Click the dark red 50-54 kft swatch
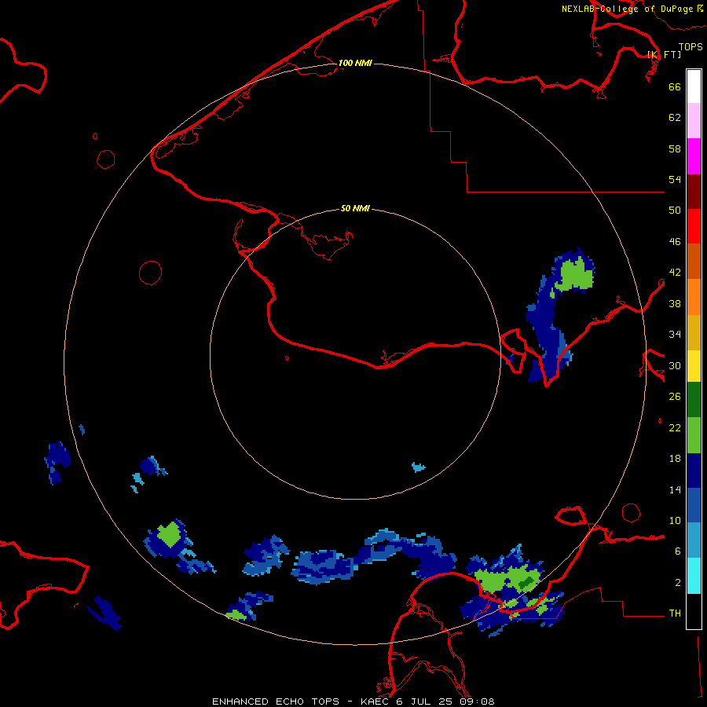707x707 pixels. (x=694, y=192)
